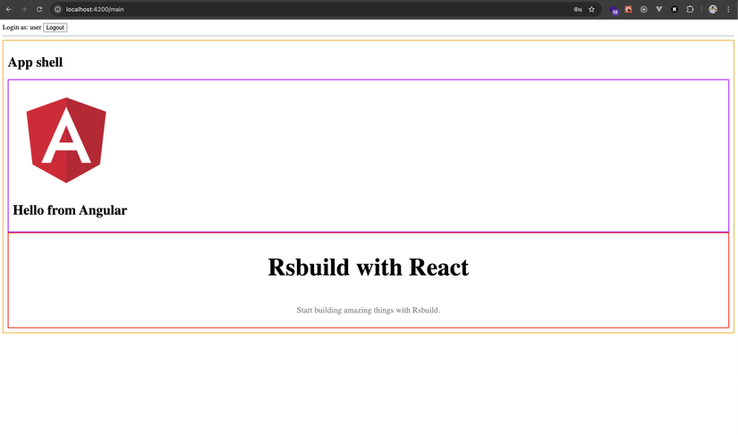The height and width of the screenshot is (435, 738).
Task: Open the black round extension icon
Action: pos(674,10)
